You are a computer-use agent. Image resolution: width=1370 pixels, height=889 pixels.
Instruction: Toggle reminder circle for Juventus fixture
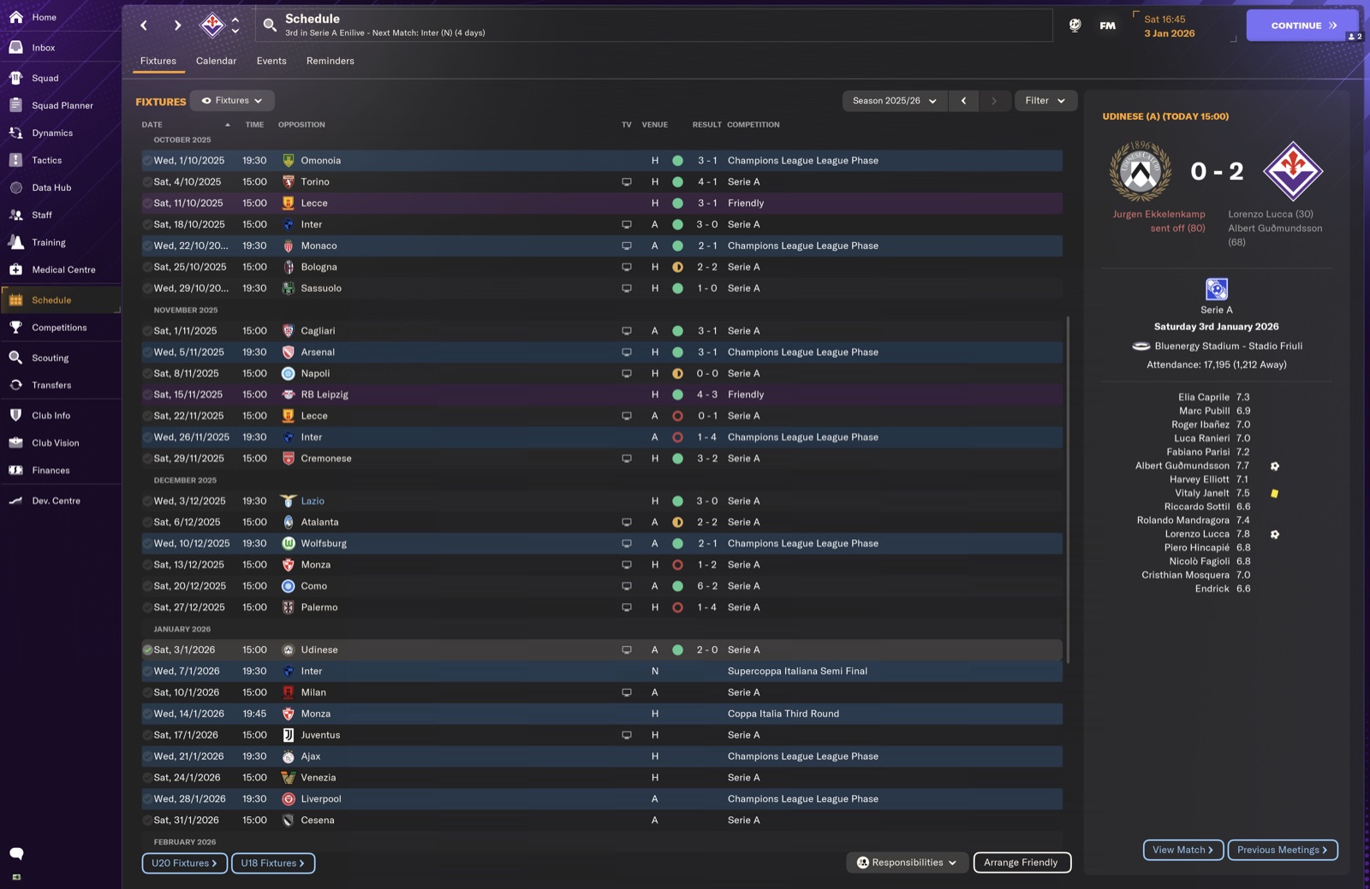(x=147, y=735)
